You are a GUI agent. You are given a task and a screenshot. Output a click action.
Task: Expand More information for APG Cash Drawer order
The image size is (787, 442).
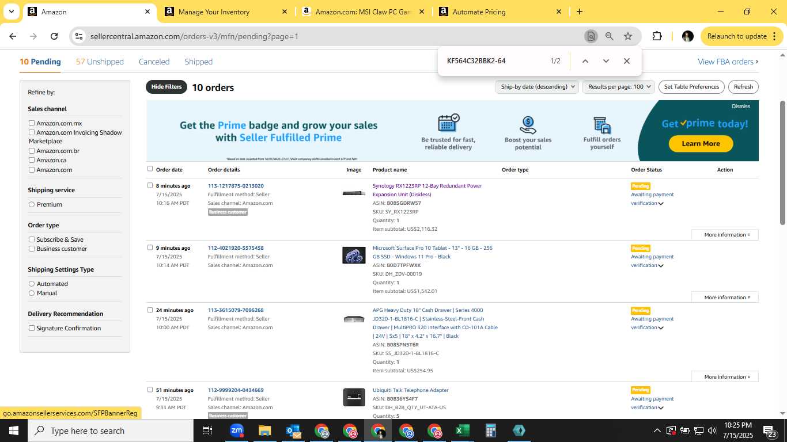click(x=725, y=377)
